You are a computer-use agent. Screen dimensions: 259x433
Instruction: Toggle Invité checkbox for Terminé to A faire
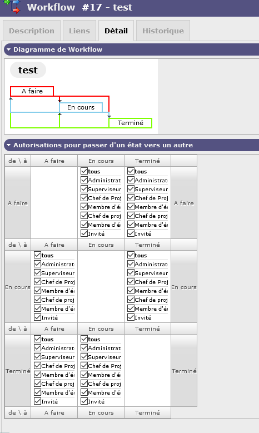38,401
